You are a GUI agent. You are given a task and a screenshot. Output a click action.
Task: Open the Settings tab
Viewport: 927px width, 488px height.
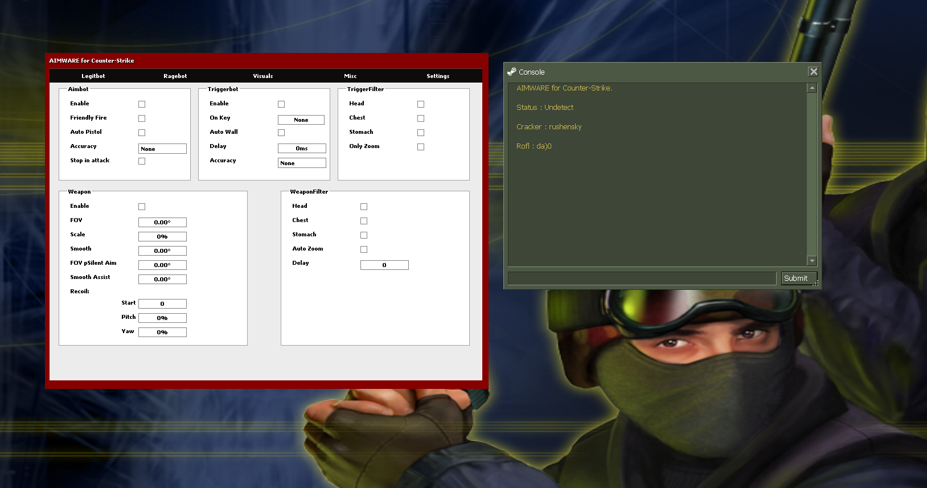pyautogui.click(x=438, y=76)
